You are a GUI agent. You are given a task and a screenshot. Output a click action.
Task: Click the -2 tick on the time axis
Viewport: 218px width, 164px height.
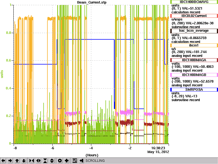(x=130, y=148)
